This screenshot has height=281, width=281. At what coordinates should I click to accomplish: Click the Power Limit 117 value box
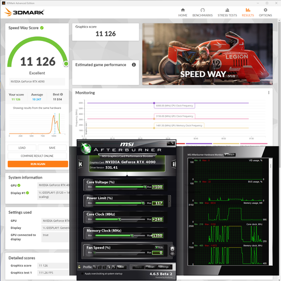pos(157,203)
